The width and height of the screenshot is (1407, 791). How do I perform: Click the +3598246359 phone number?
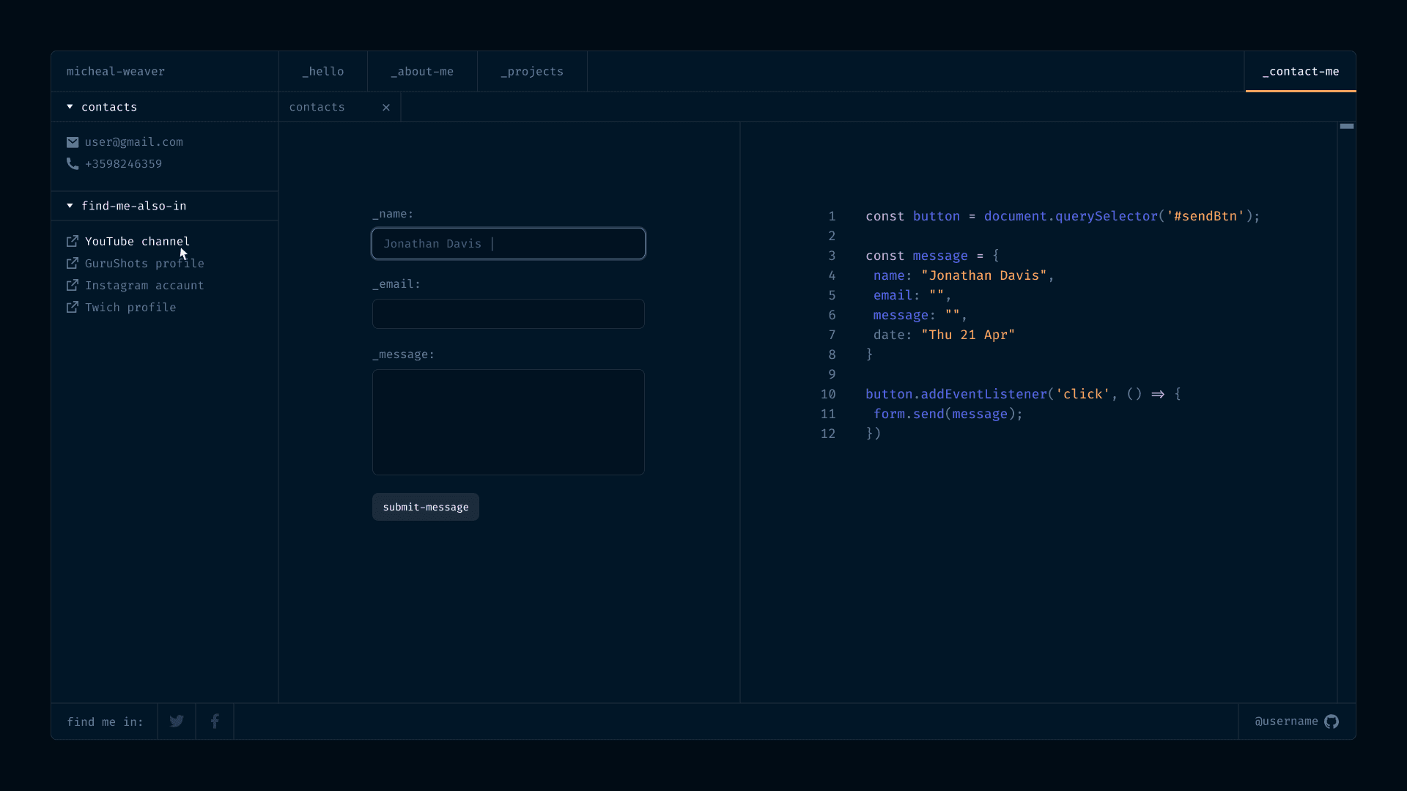coord(123,164)
